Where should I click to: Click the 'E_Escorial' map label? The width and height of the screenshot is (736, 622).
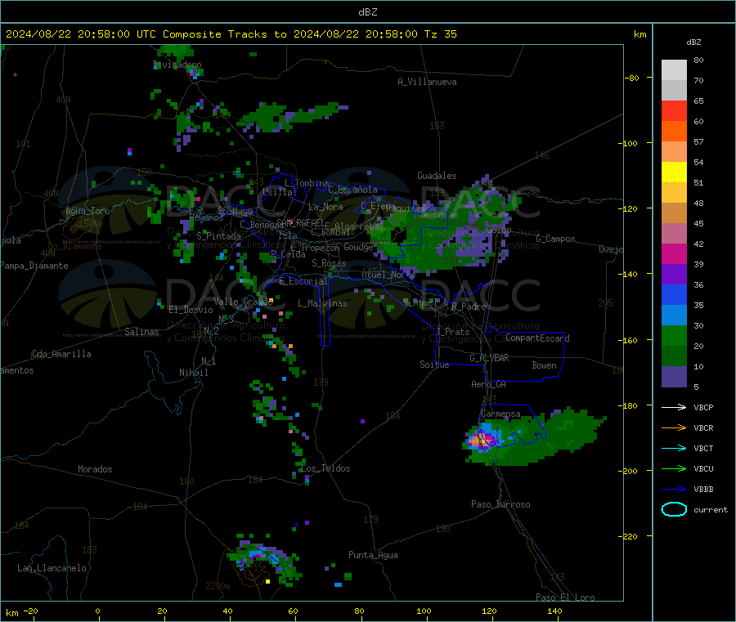click(303, 281)
